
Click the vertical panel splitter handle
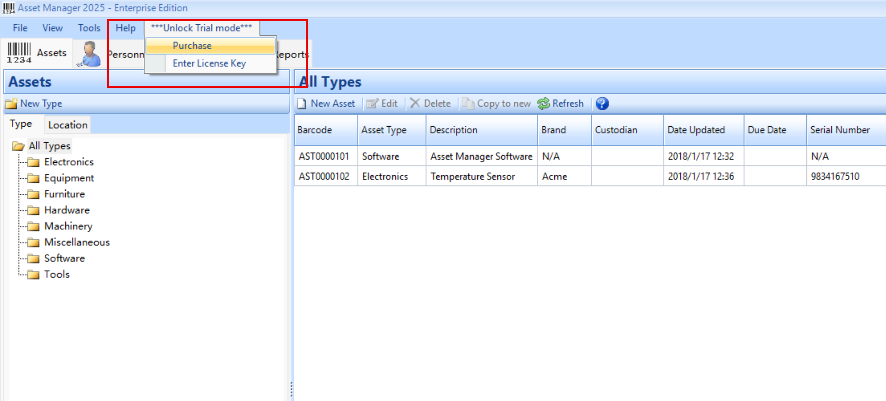292,389
